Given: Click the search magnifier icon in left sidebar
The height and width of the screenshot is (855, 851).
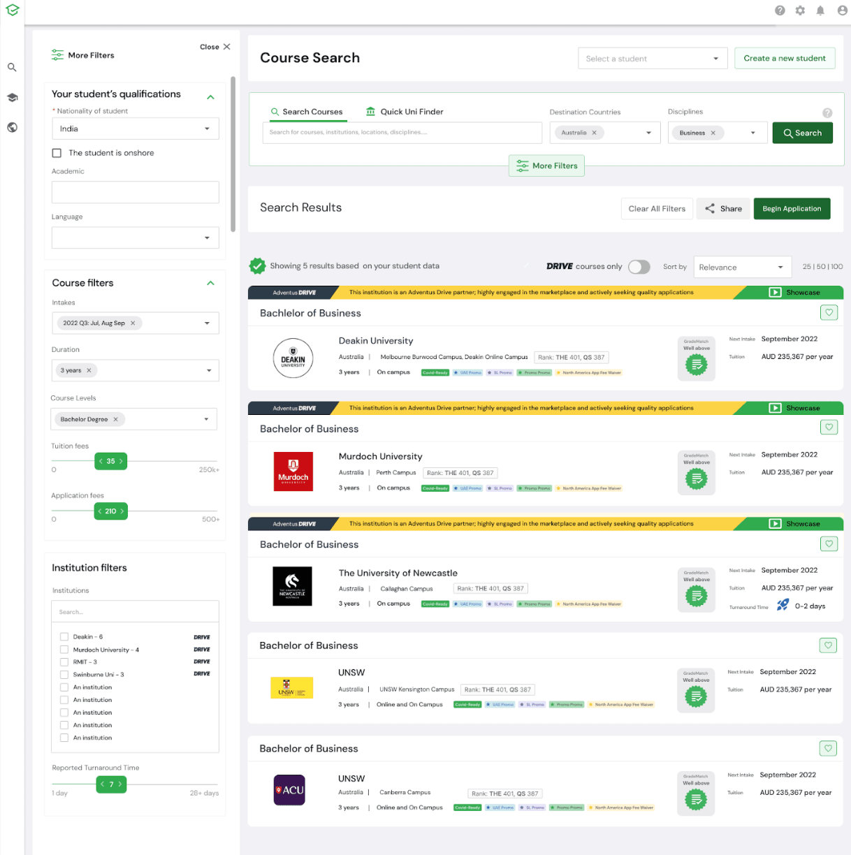Looking at the screenshot, I should pos(12,67).
